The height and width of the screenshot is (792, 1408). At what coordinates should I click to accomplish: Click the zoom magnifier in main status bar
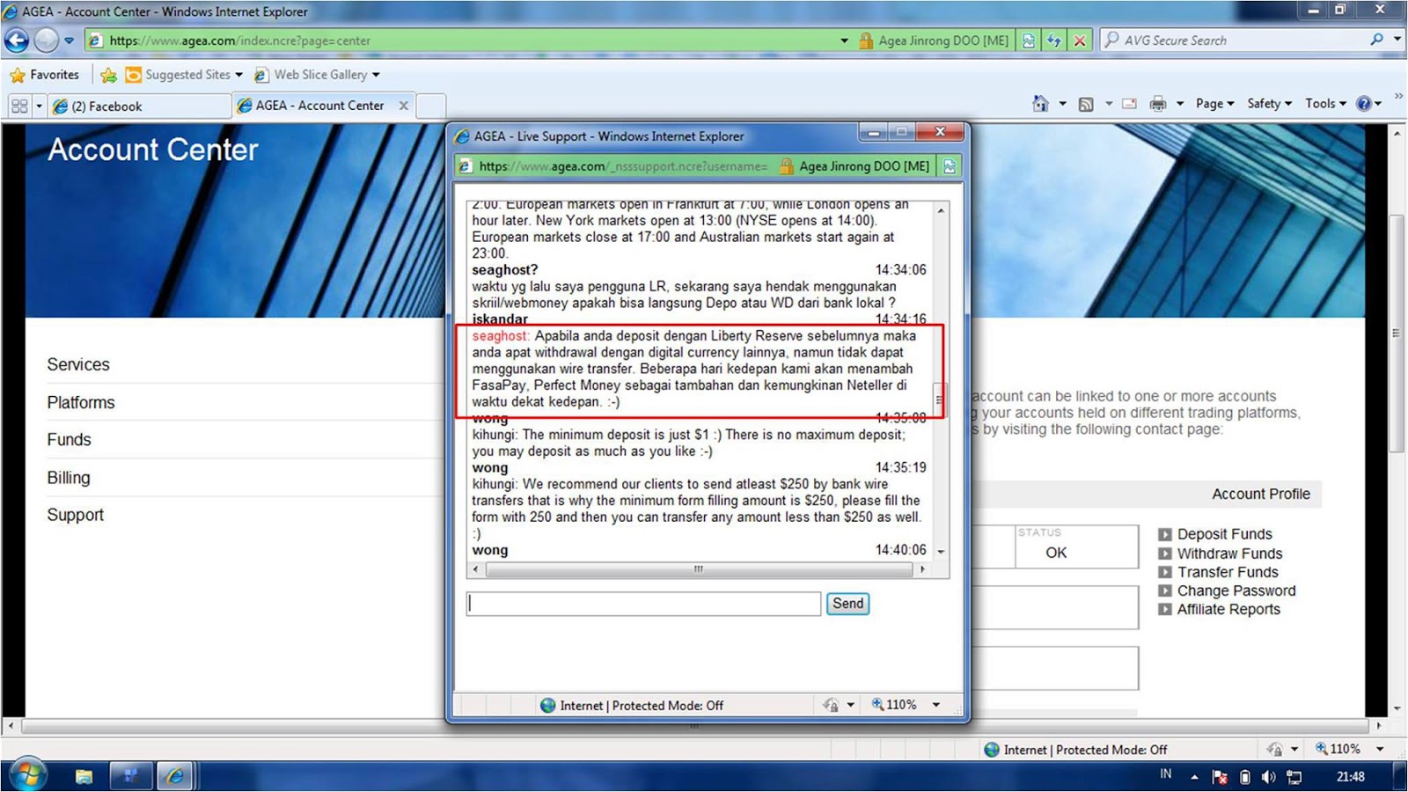click(x=1321, y=749)
